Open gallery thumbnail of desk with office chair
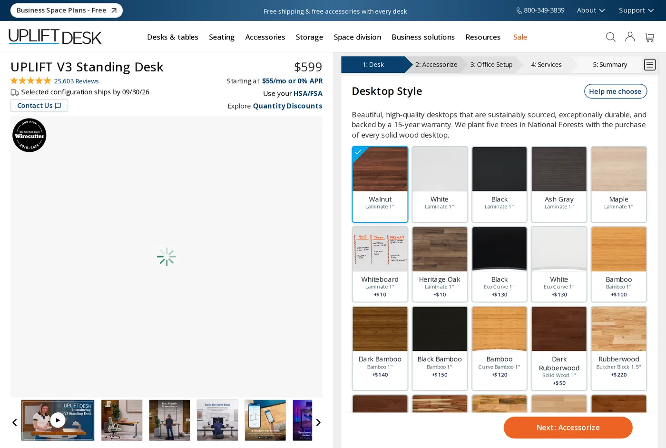Viewport: 666px width, 448px height. (x=122, y=420)
